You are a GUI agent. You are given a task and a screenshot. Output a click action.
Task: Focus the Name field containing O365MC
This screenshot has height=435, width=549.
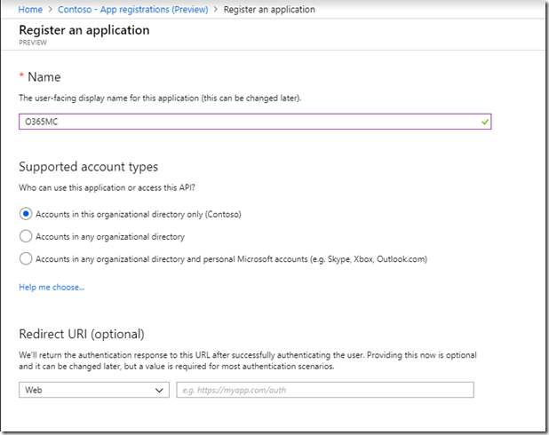(x=255, y=122)
